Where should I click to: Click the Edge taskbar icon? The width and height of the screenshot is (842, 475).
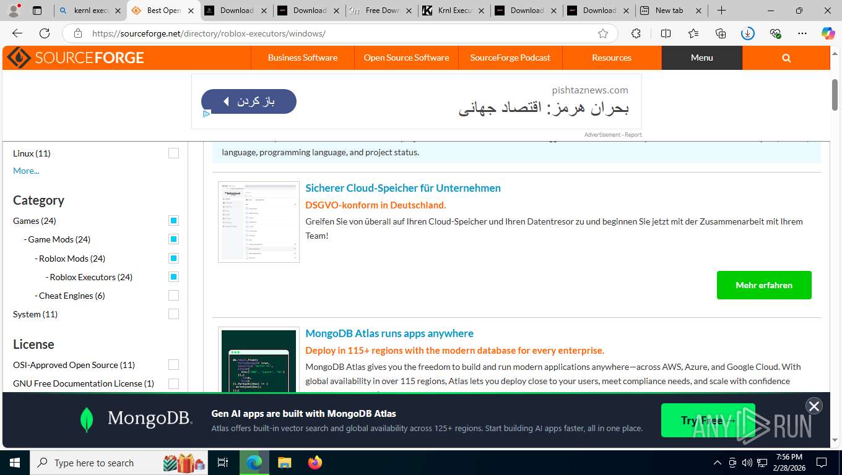click(x=254, y=463)
